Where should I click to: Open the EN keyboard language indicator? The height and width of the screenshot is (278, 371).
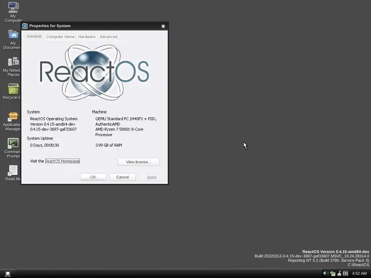pos(345,274)
